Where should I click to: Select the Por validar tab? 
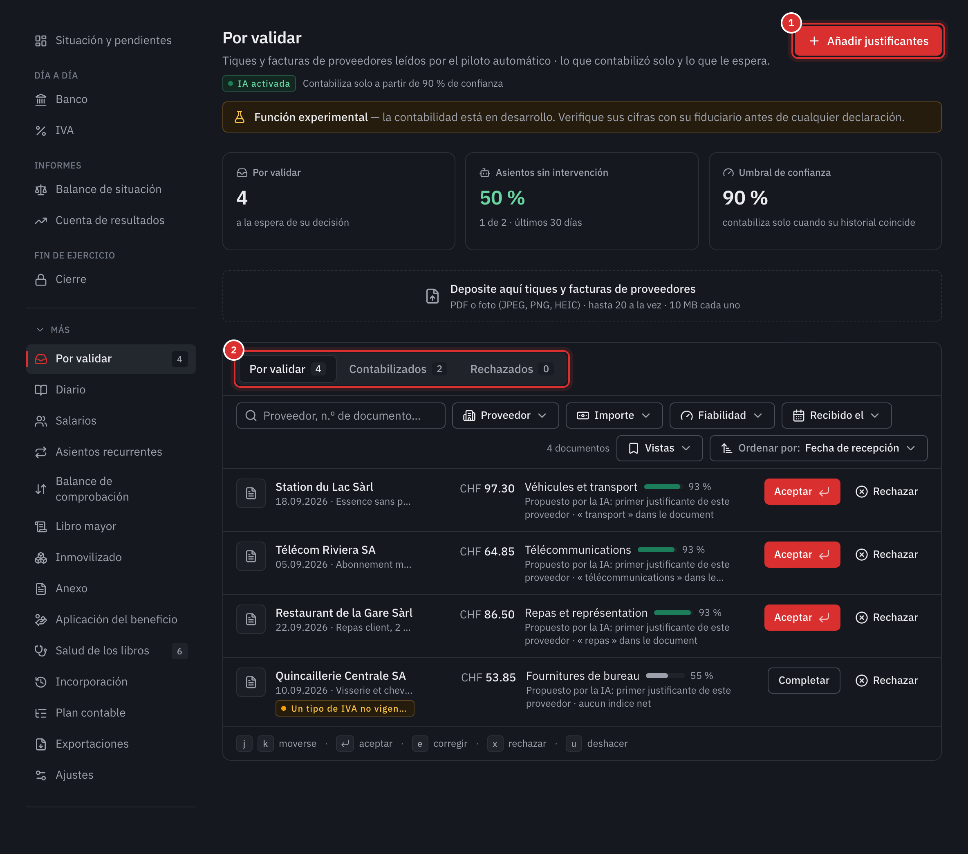(287, 369)
